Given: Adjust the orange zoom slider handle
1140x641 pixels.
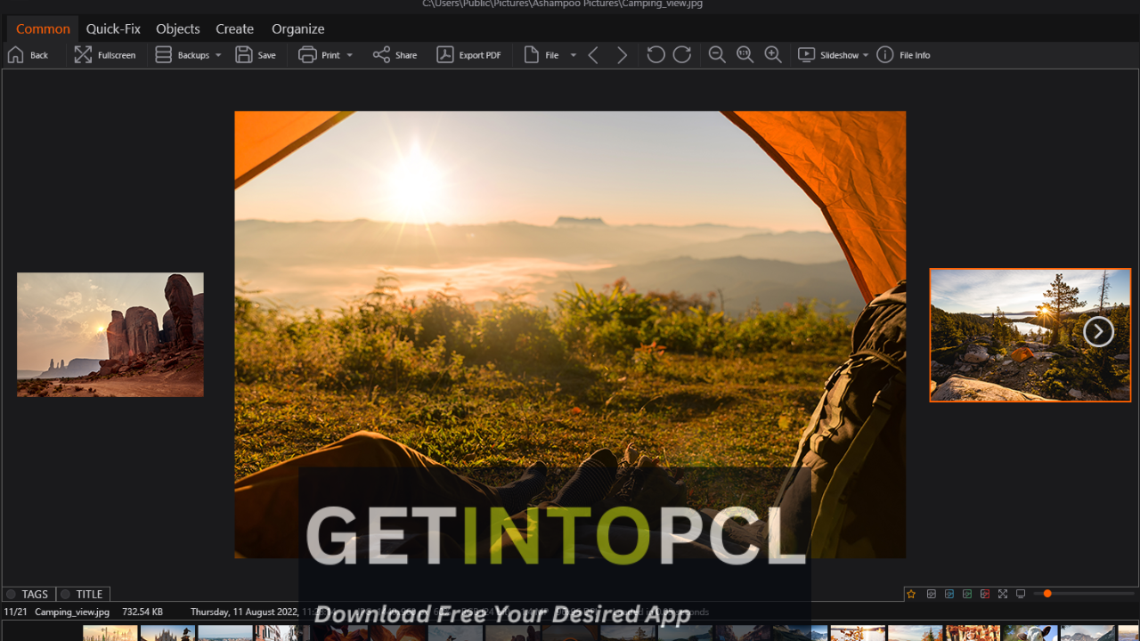Looking at the screenshot, I should click(1047, 594).
